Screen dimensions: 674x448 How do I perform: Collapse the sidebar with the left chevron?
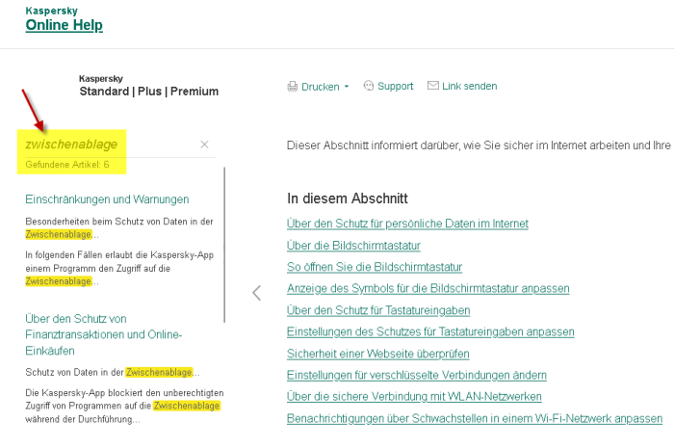point(257,293)
